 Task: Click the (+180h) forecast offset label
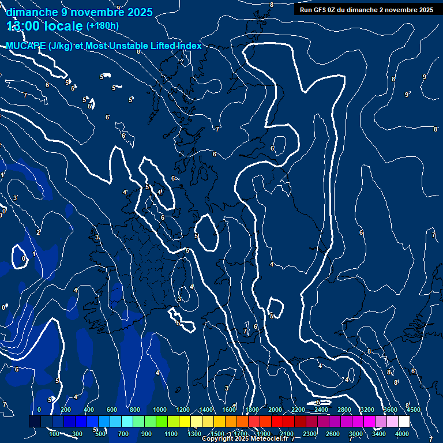(x=103, y=26)
